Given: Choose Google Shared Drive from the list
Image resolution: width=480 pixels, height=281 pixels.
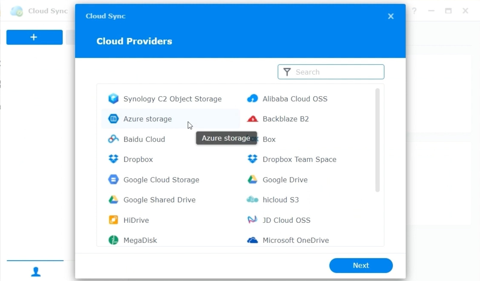Looking at the screenshot, I should click(x=159, y=200).
